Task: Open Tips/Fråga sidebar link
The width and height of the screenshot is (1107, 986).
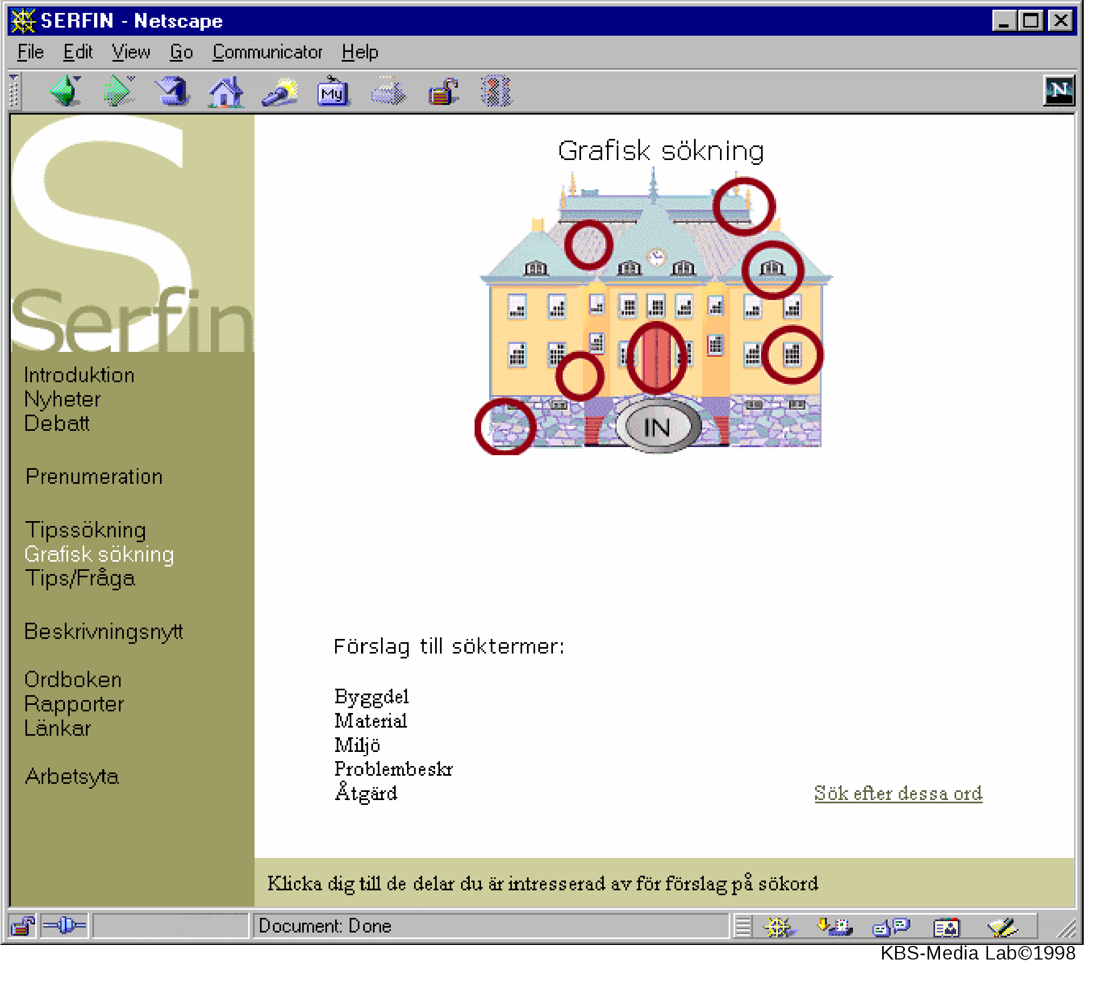Action: pyautogui.click(x=80, y=579)
